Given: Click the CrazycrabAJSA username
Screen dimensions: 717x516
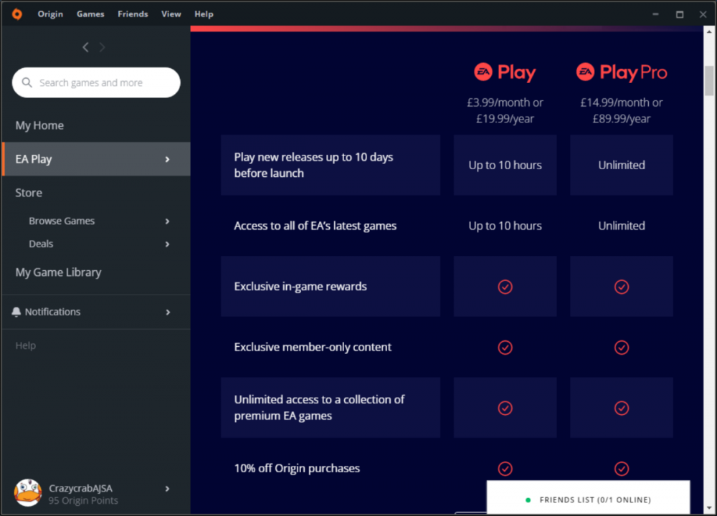Looking at the screenshot, I should (80, 489).
